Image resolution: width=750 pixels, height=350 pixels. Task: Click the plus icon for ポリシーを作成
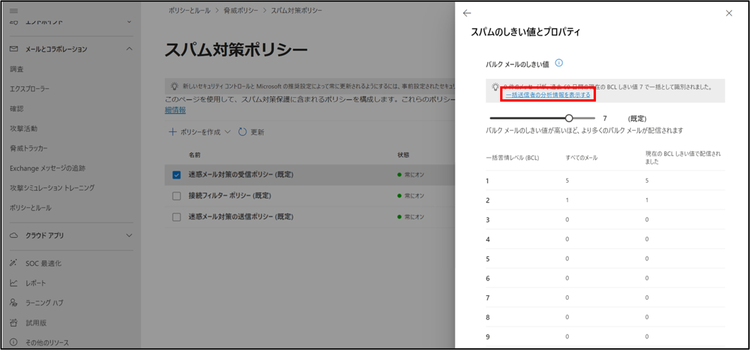(x=173, y=132)
